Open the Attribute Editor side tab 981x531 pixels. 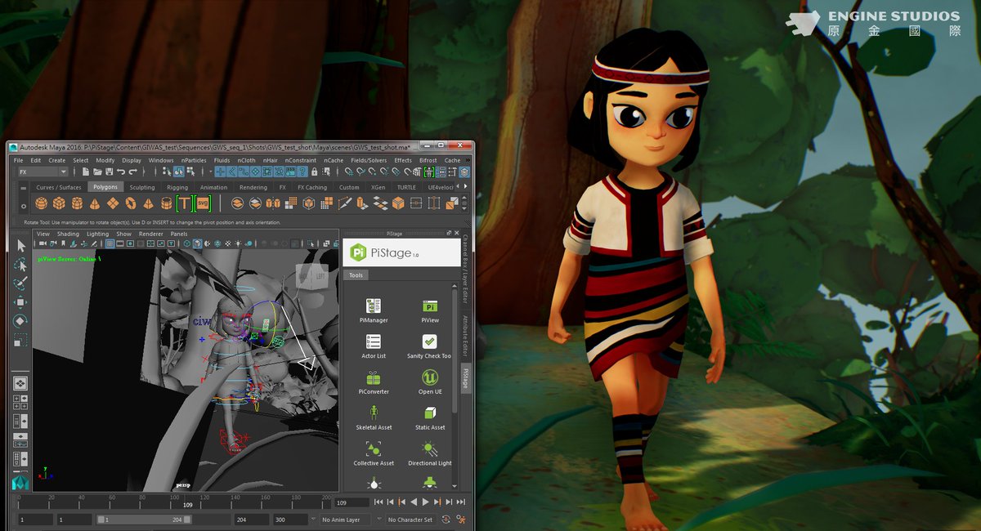click(466, 337)
